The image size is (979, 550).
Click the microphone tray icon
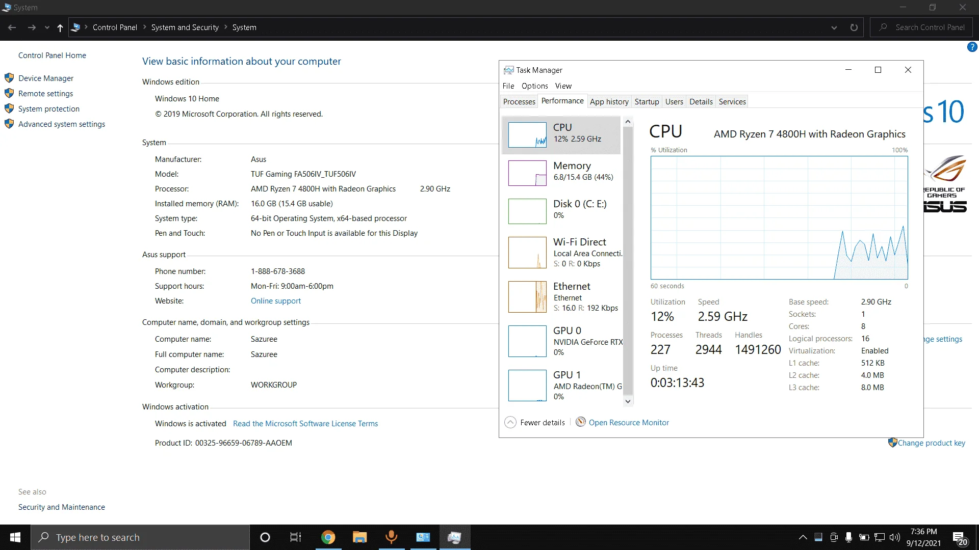(x=848, y=537)
